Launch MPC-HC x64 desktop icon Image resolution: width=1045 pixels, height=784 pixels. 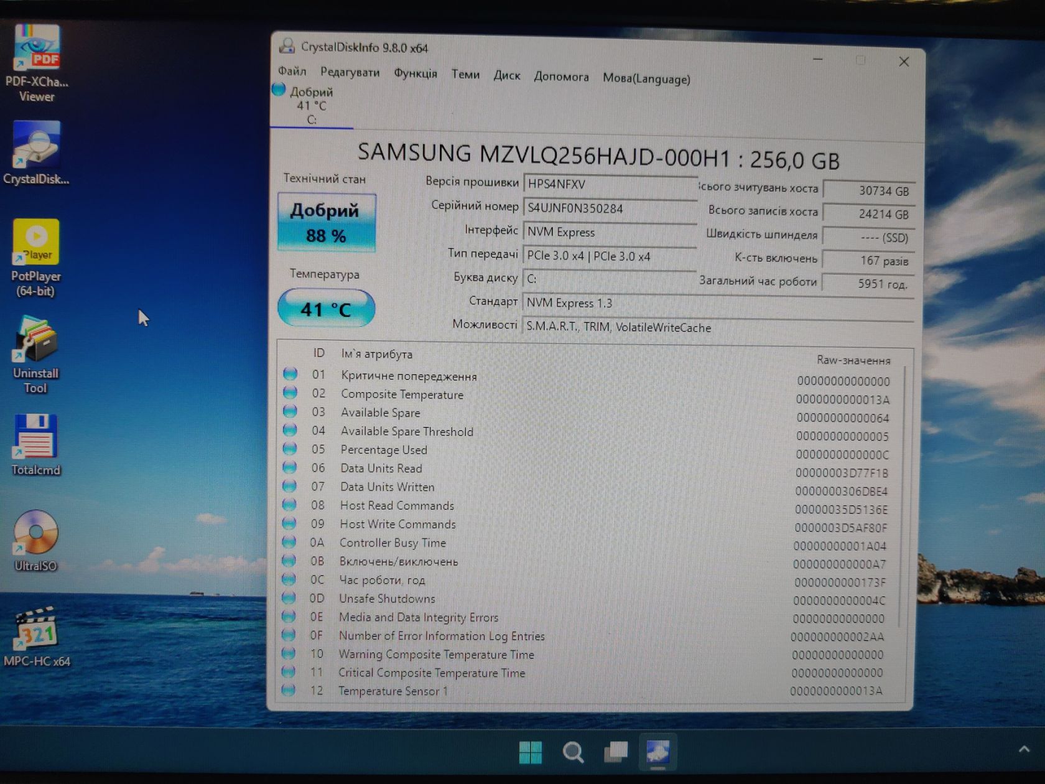click(37, 636)
